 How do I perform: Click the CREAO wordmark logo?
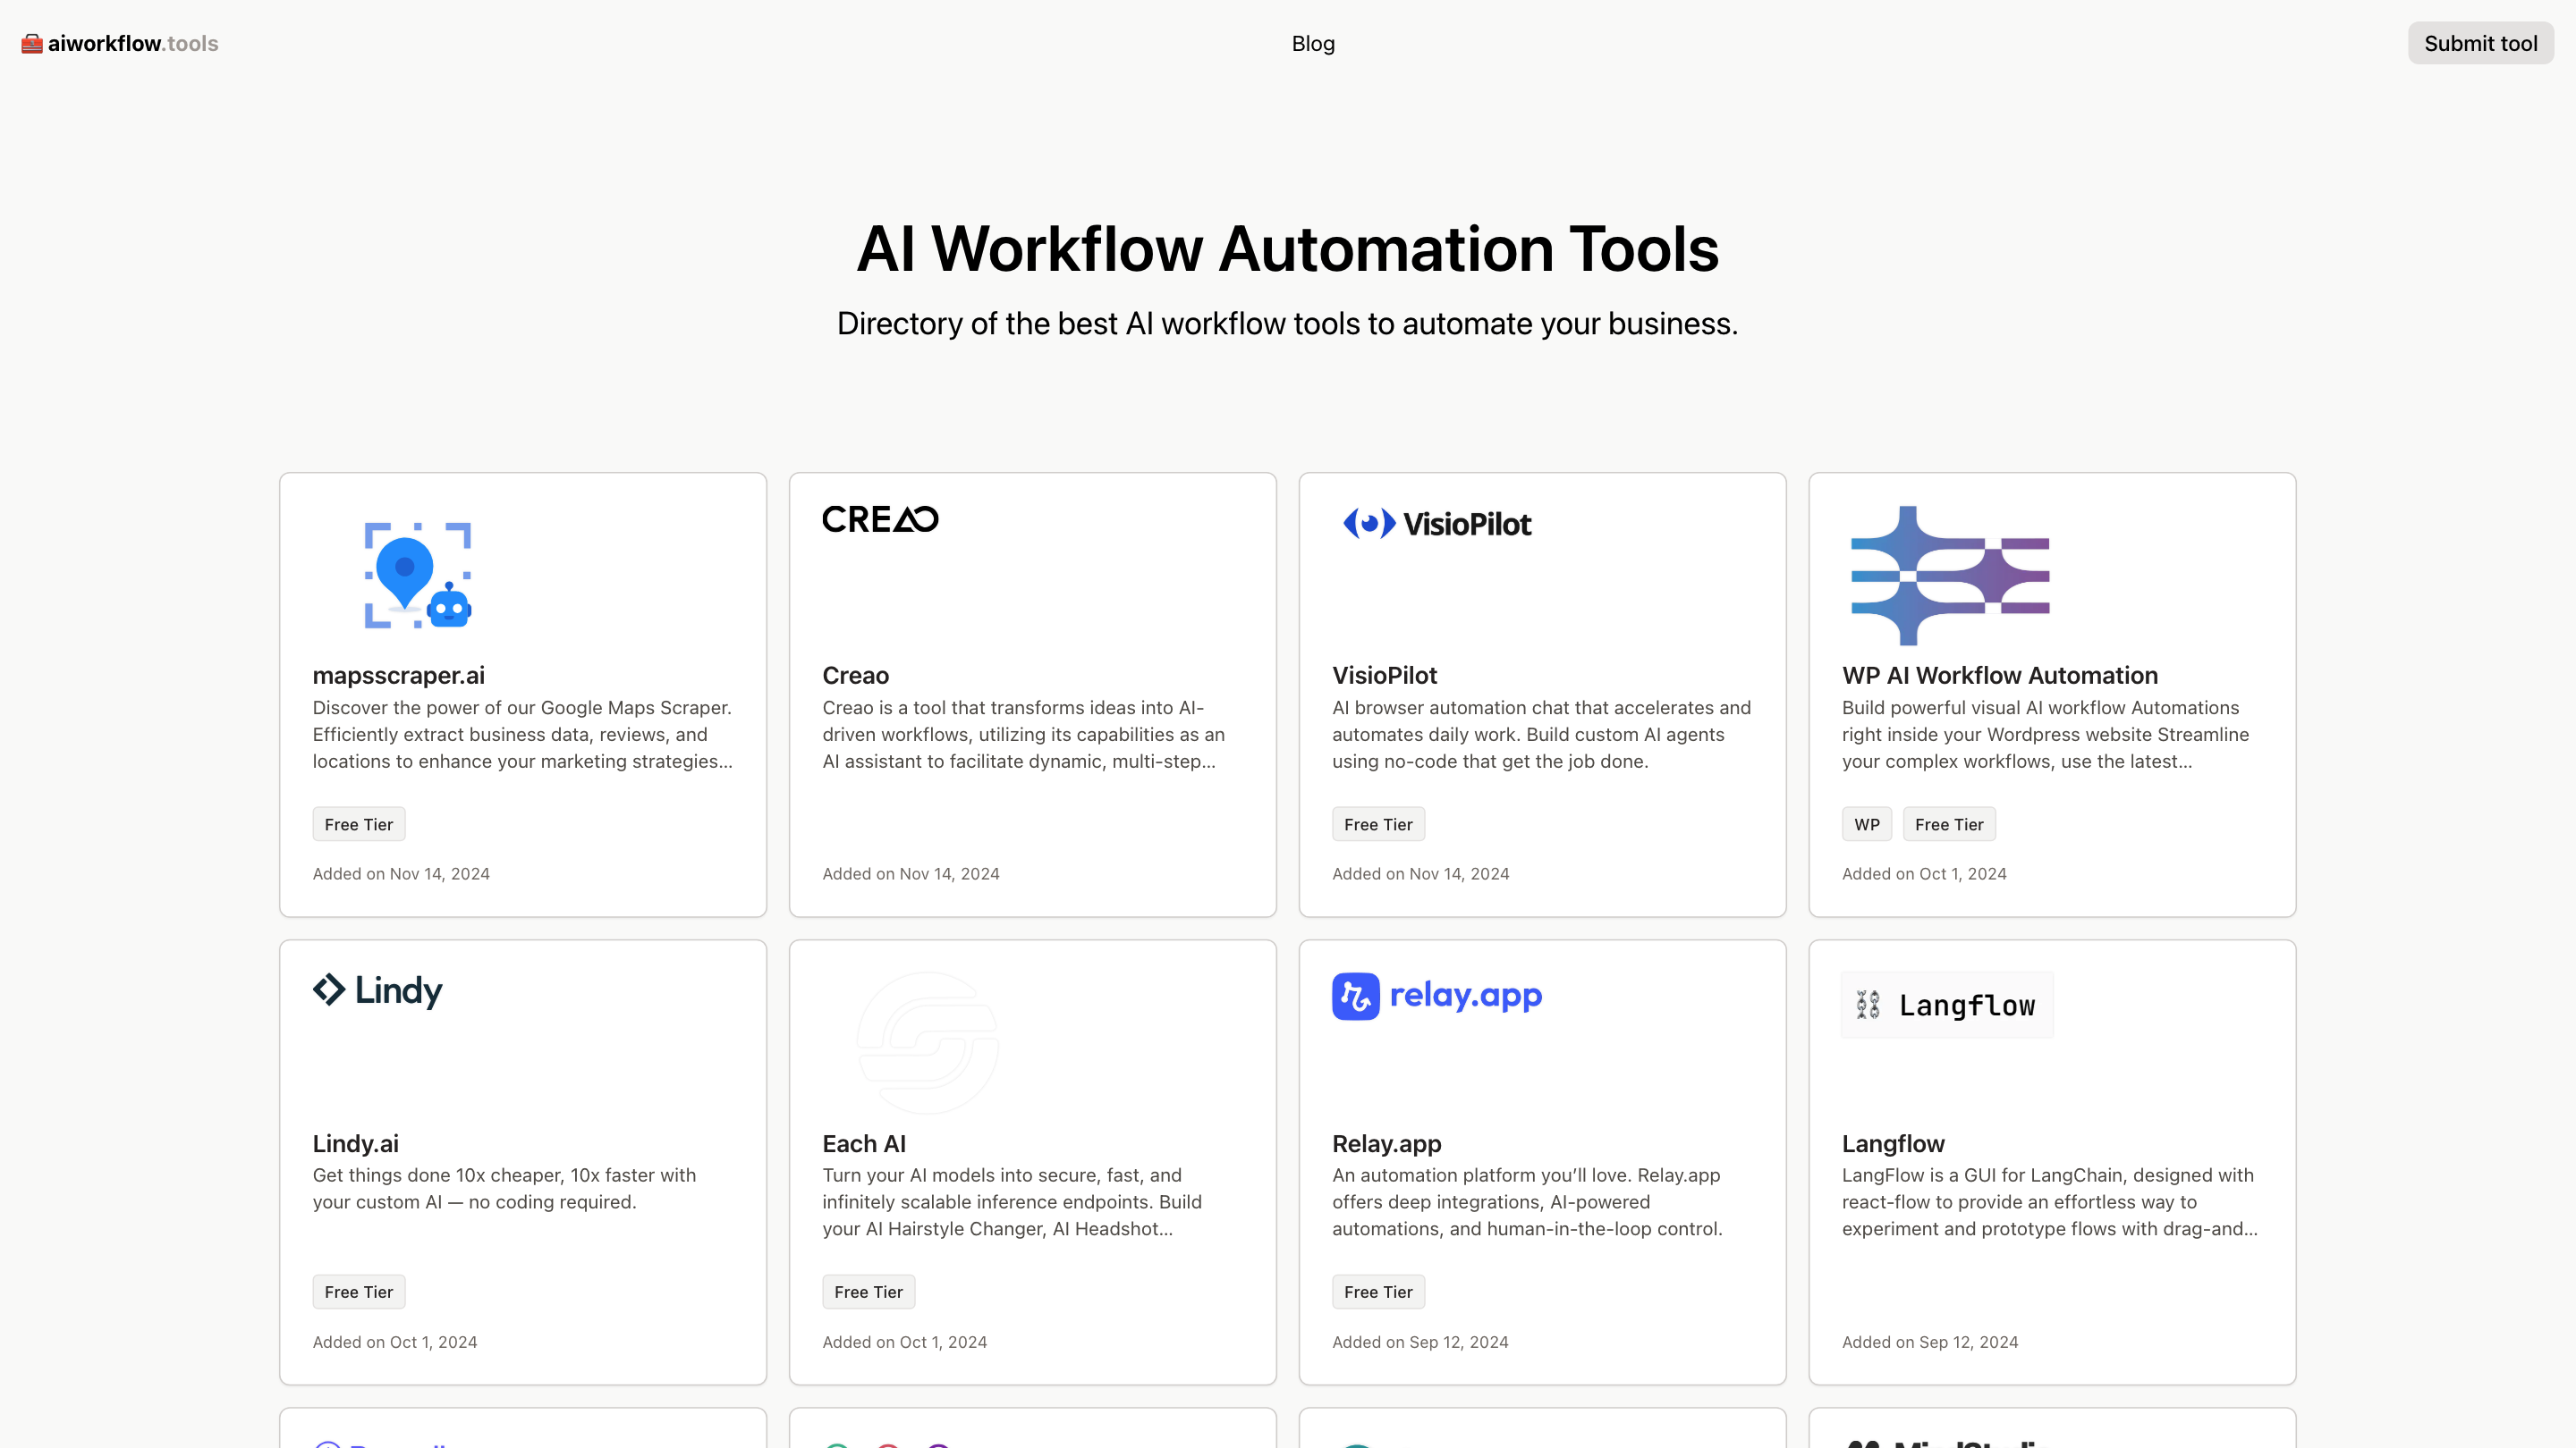tap(880, 518)
